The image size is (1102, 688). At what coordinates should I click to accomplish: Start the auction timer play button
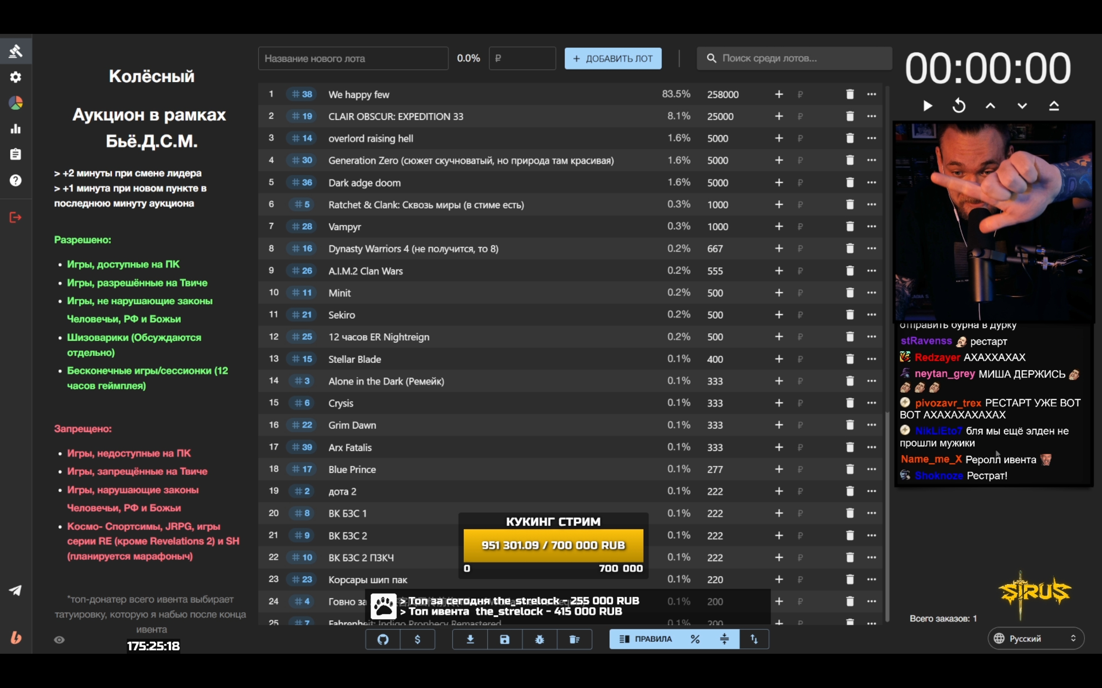[928, 106]
